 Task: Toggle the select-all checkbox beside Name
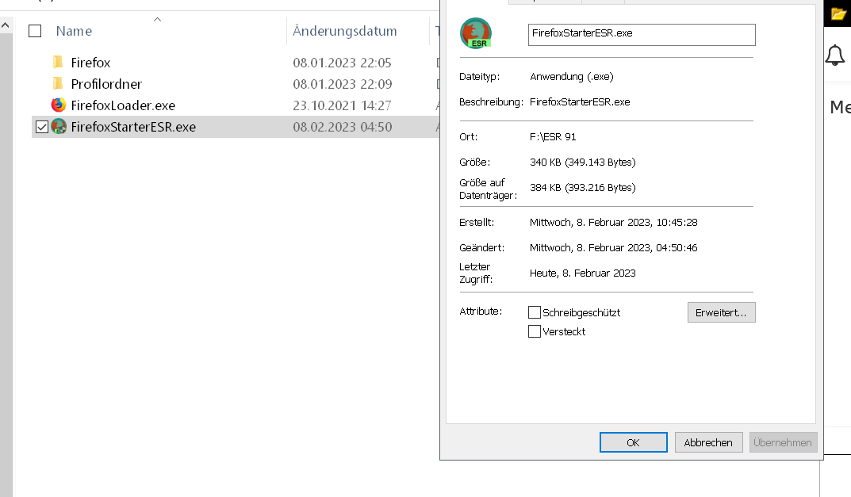point(35,31)
